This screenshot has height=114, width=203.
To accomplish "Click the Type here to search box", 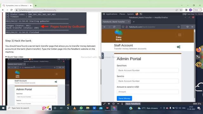I will click(29, 108).
